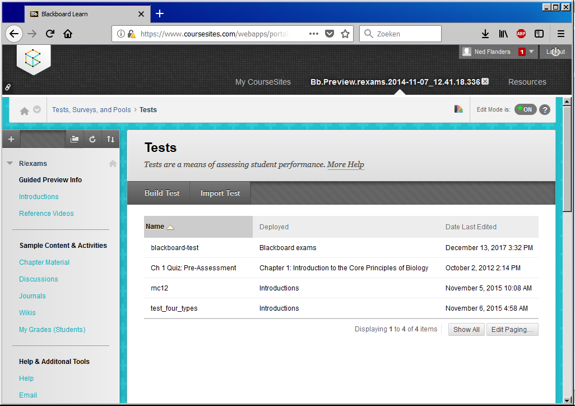Reorder course menu items with arrows icon

pyautogui.click(x=110, y=139)
